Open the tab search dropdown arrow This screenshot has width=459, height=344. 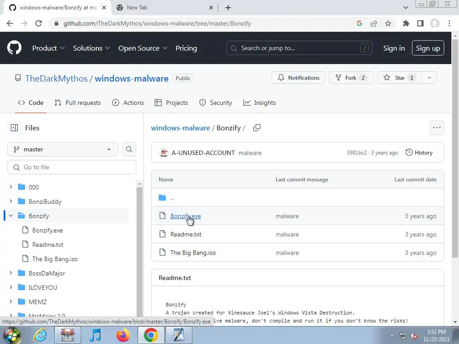tap(405, 8)
